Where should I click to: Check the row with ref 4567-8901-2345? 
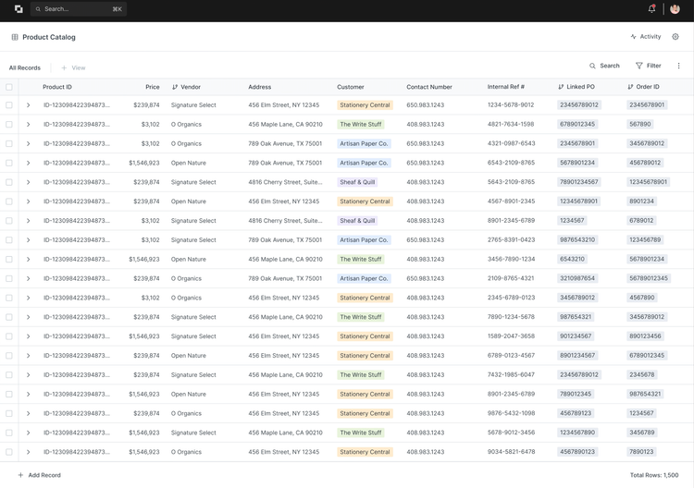[x=9, y=201]
